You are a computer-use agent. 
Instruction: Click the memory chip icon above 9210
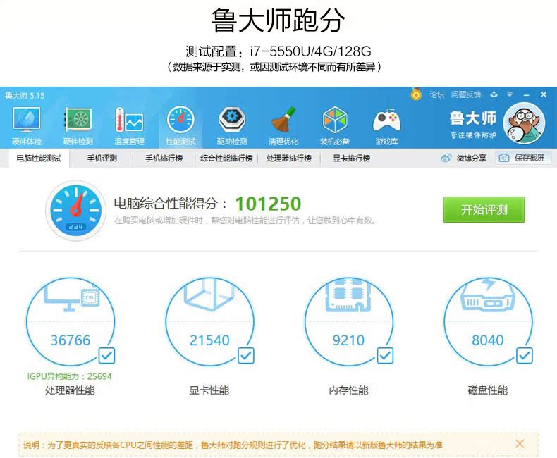click(x=348, y=296)
